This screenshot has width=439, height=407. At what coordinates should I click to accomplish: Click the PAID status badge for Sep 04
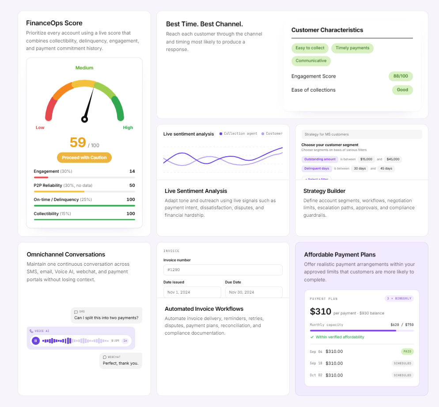(x=407, y=351)
